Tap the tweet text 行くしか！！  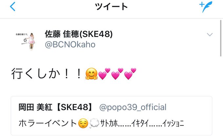[x=46, y=74]
